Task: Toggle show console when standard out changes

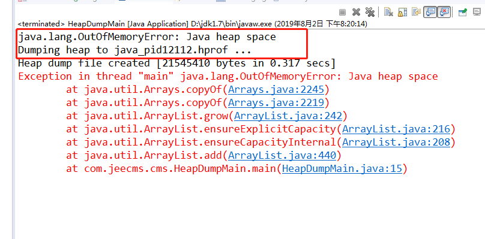Action: pos(430,13)
